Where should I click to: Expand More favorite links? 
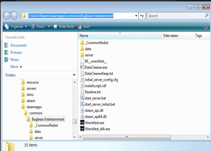coord(16,67)
